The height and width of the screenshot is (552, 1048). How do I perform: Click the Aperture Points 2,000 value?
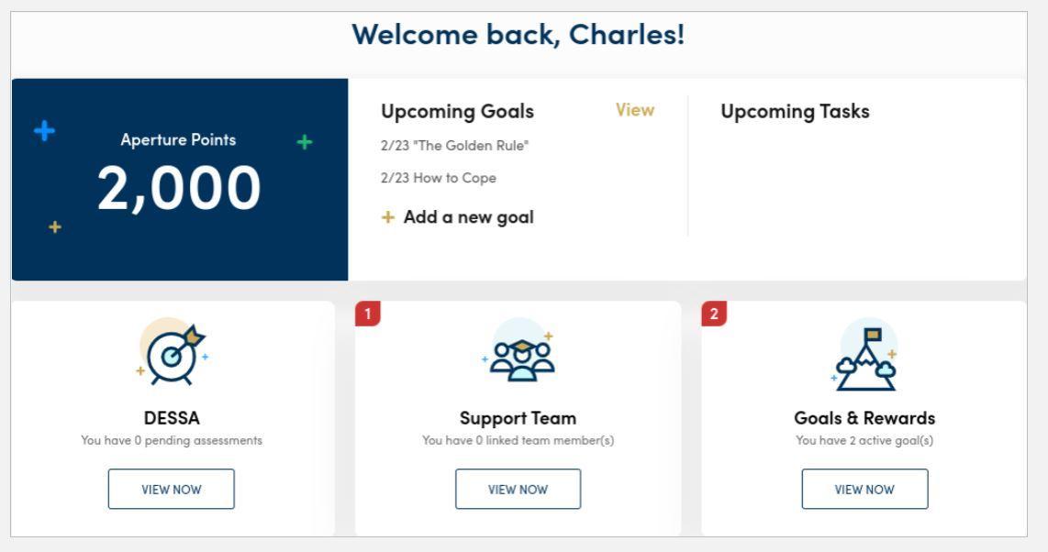point(179,188)
